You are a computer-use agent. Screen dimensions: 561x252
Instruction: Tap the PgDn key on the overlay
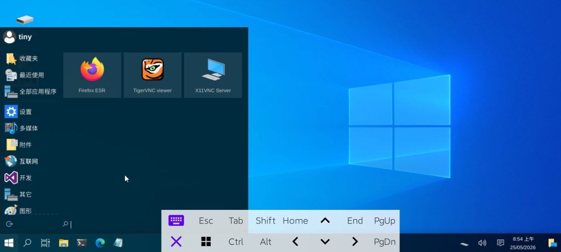click(x=385, y=242)
